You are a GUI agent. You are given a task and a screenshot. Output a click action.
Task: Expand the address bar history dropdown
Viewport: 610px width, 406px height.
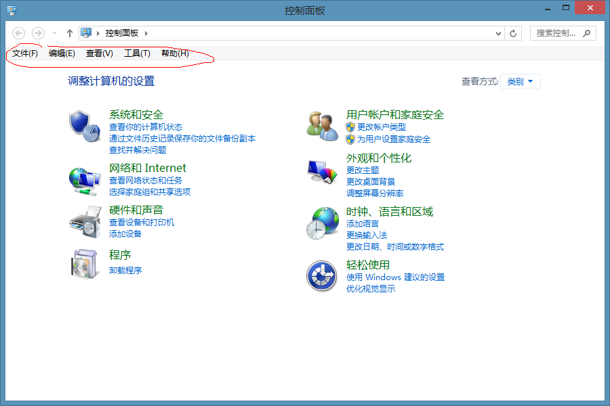click(x=498, y=33)
